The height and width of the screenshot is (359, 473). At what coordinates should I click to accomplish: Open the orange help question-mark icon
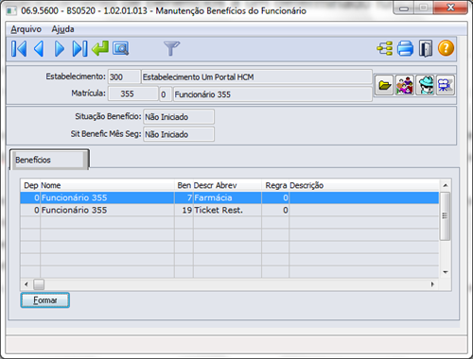tap(446, 48)
